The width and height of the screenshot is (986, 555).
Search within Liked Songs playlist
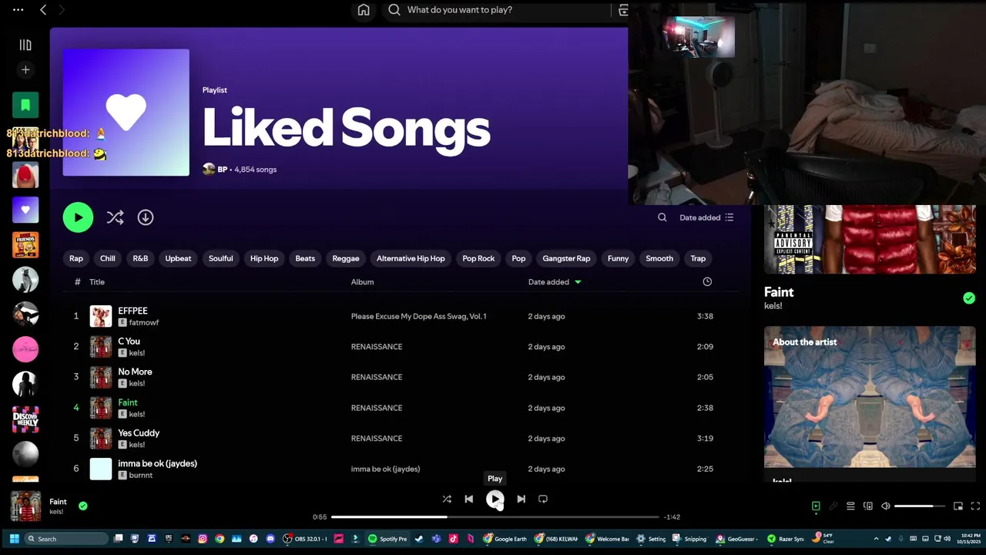coord(662,217)
